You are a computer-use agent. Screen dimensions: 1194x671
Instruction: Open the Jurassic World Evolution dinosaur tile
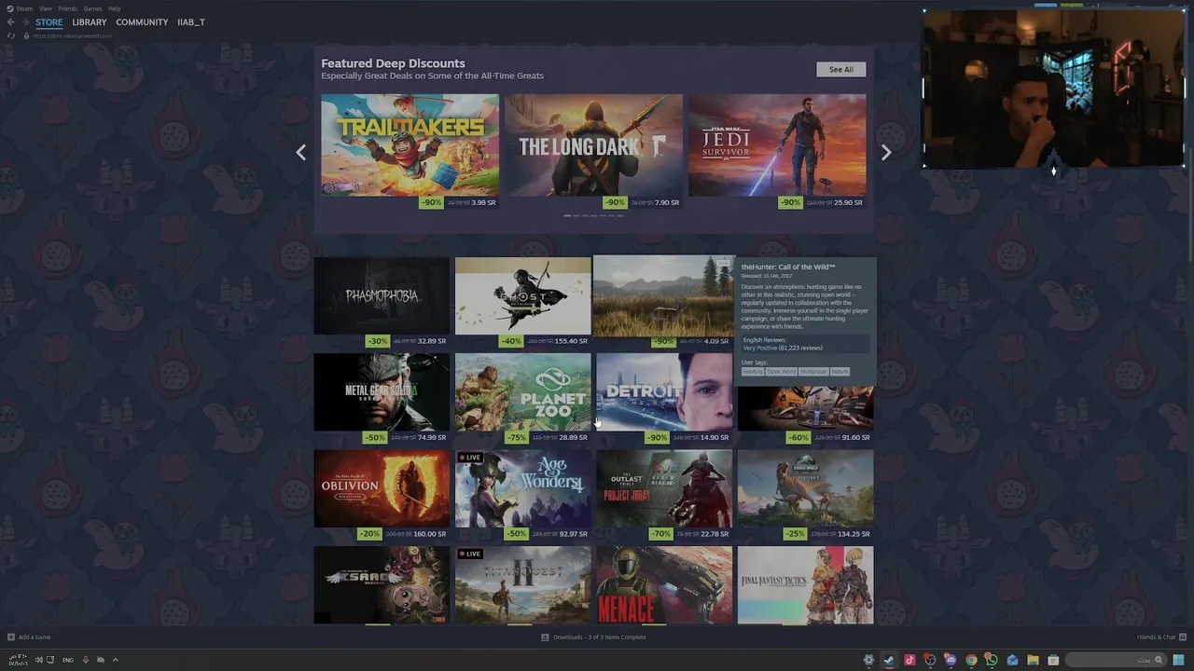(x=805, y=488)
